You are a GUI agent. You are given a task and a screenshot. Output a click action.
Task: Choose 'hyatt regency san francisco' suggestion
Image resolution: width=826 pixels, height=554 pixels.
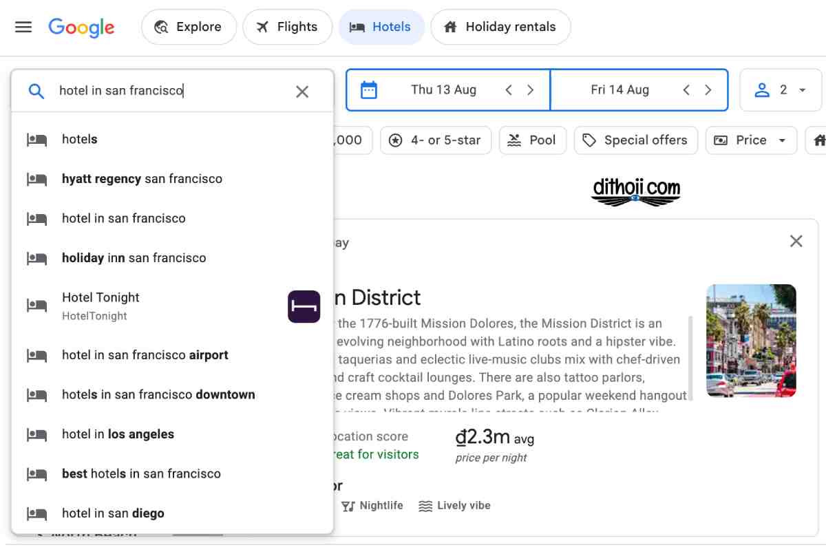(172, 179)
